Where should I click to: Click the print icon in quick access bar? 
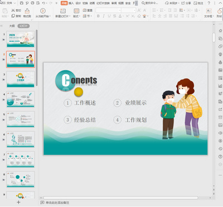[x=32, y=3]
